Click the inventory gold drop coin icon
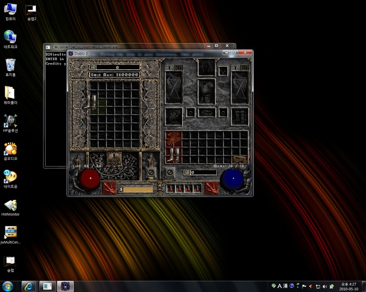The width and height of the screenshot is (366, 292). click(187, 173)
